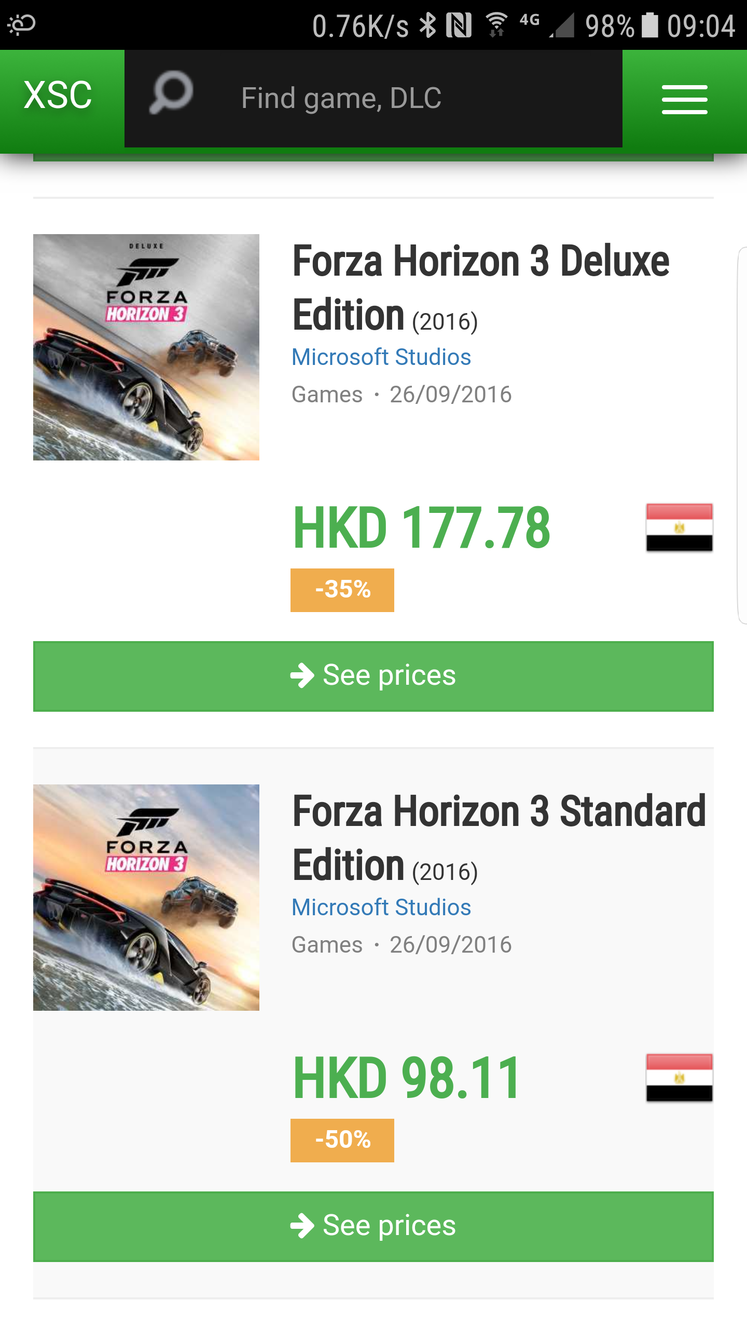See prices for Forza Horizon 3 Standard
747x1329 pixels.
click(x=374, y=1226)
